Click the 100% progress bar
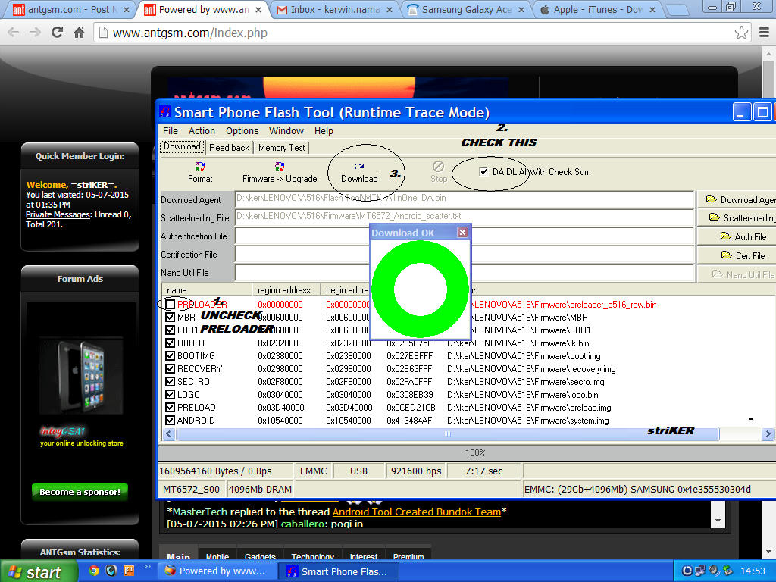This screenshot has height=582, width=776. click(x=468, y=453)
